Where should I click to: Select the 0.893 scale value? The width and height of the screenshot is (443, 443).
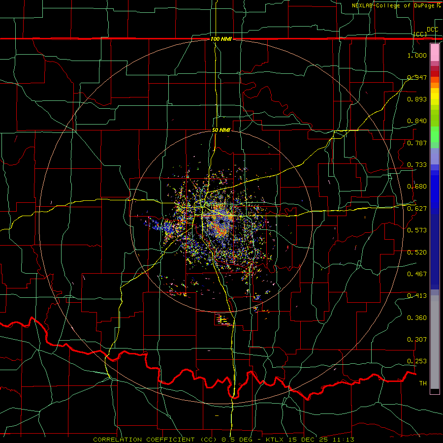point(417,99)
